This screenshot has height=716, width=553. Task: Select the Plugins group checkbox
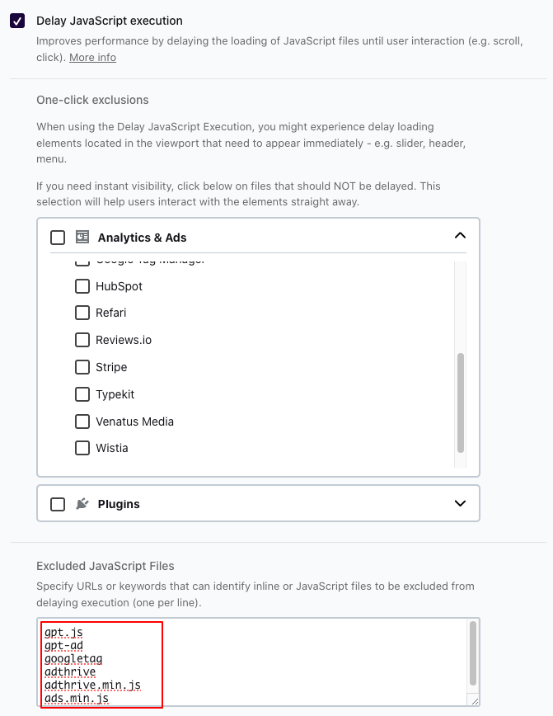(58, 504)
